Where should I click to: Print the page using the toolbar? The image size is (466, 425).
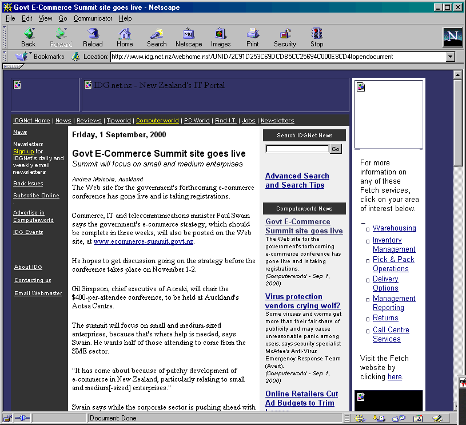pyautogui.click(x=253, y=37)
